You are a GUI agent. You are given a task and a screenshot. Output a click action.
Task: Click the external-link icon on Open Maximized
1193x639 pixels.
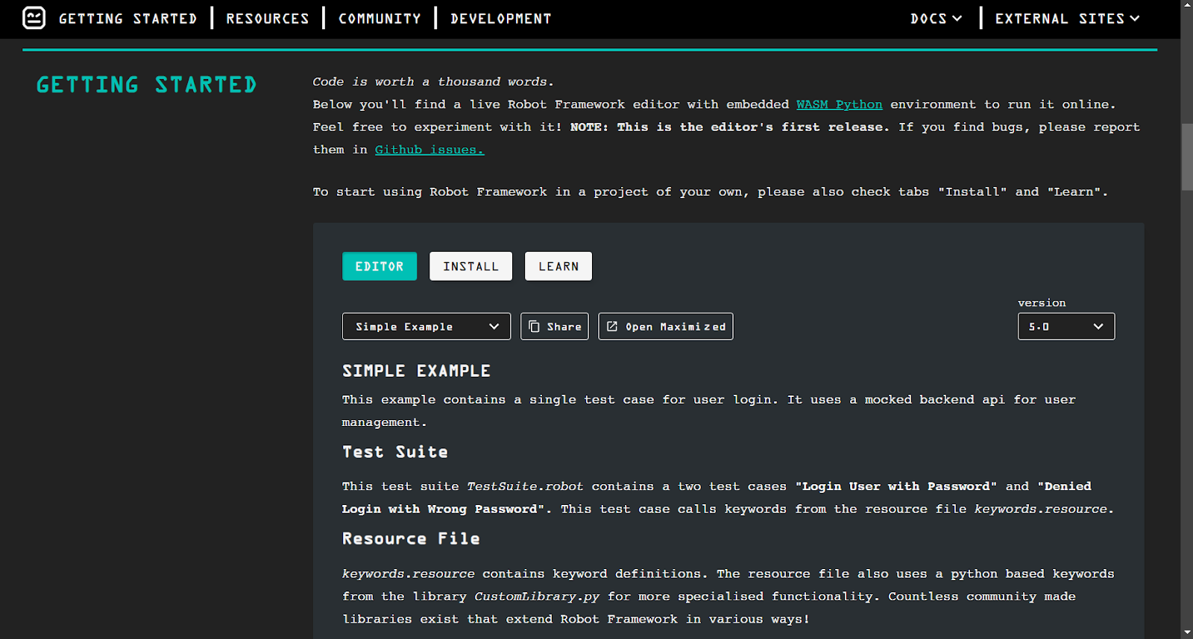tap(612, 326)
